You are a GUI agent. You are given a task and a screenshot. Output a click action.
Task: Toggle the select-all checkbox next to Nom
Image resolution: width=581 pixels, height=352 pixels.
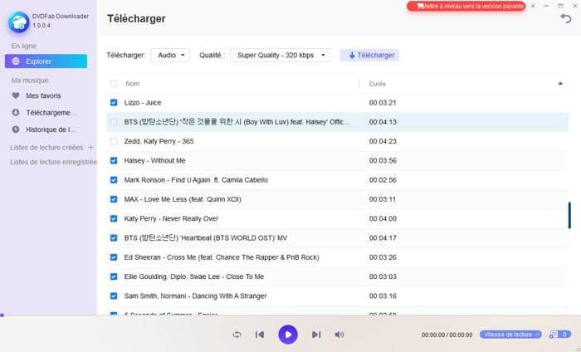click(x=114, y=84)
